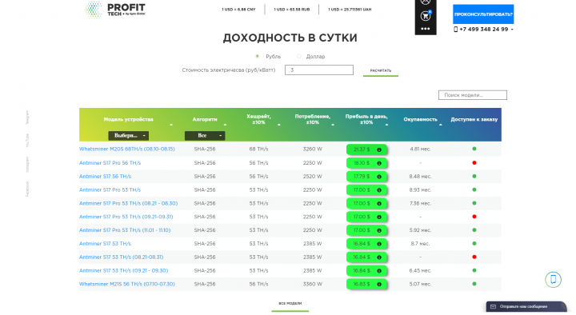Screen dimensions: 576x315
Task: Click the envelope icon in the chat widget
Action: point(493,306)
